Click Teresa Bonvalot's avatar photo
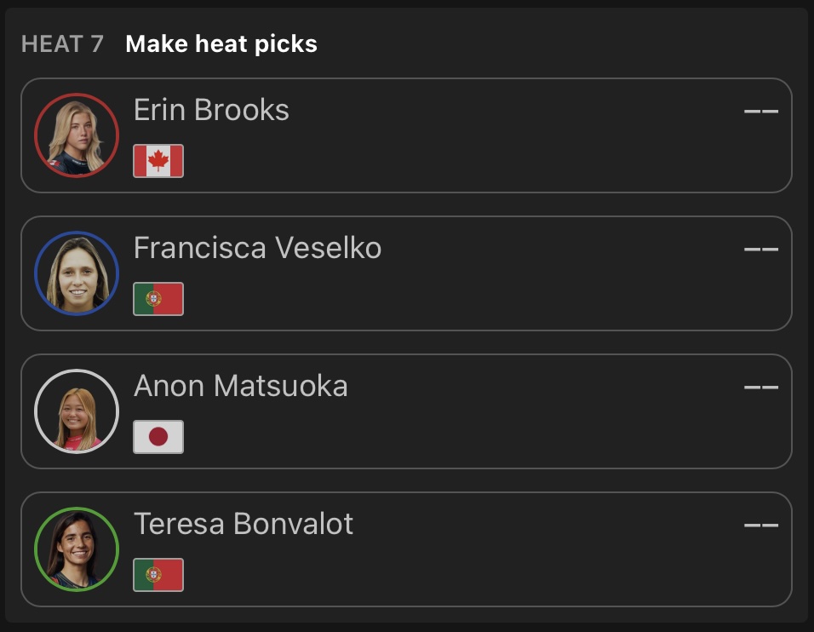The image size is (814, 632). (77, 549)
